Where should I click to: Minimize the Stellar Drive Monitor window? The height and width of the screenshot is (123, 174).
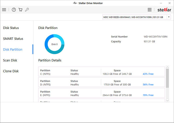pos(161,3)
